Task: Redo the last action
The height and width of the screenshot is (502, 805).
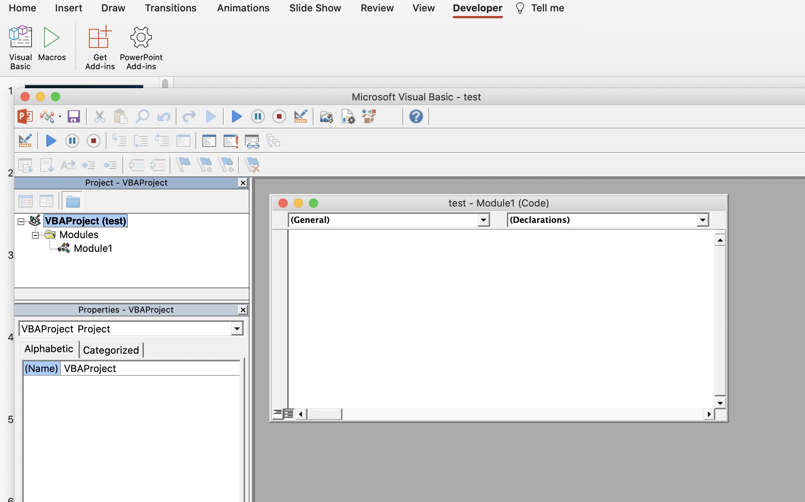Action: [x=189, y=116]
